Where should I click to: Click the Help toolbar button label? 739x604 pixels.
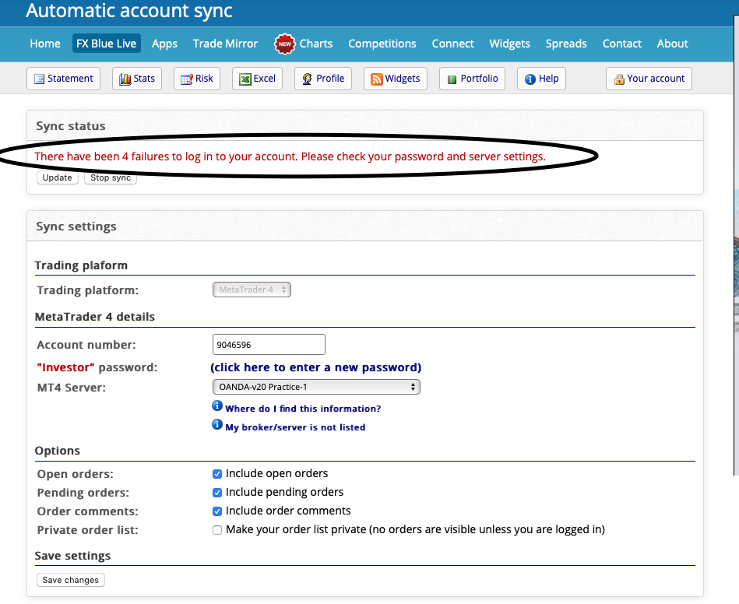pos(548,79)
